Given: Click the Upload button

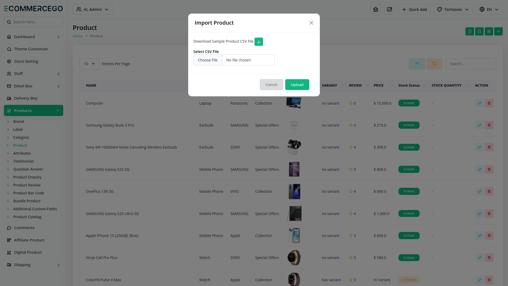Looking at the screenshot, I should click(x=297, y=85).
